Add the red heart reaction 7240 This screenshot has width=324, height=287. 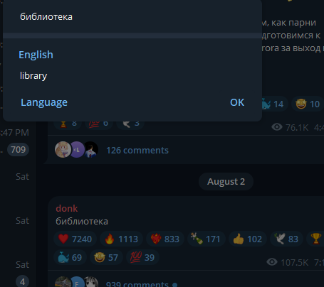click(75, 239)
